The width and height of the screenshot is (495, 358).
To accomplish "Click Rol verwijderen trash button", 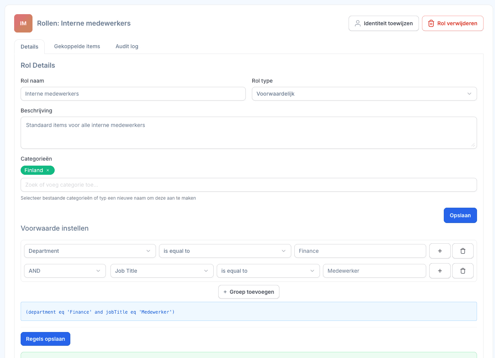I will pos(453,23).
